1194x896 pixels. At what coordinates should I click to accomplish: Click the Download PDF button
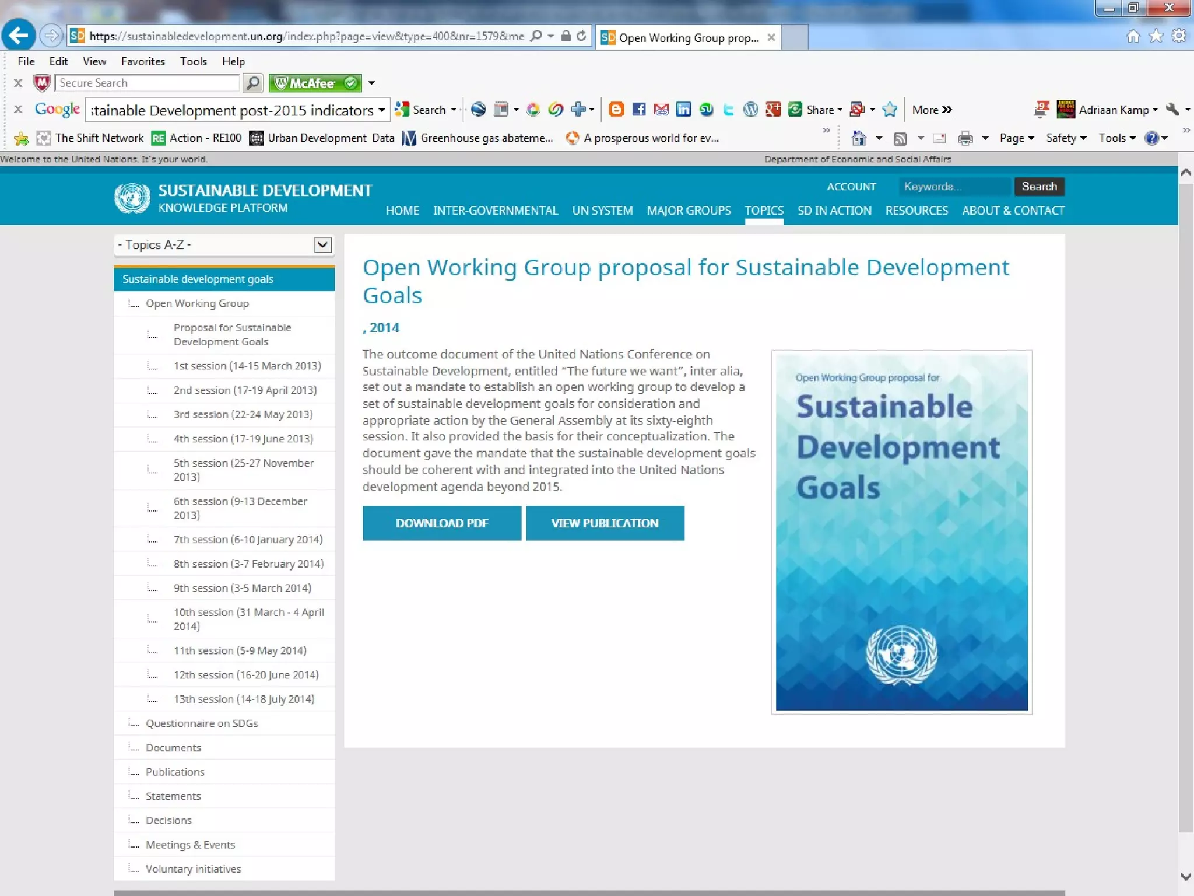click(x=442, y=523)
